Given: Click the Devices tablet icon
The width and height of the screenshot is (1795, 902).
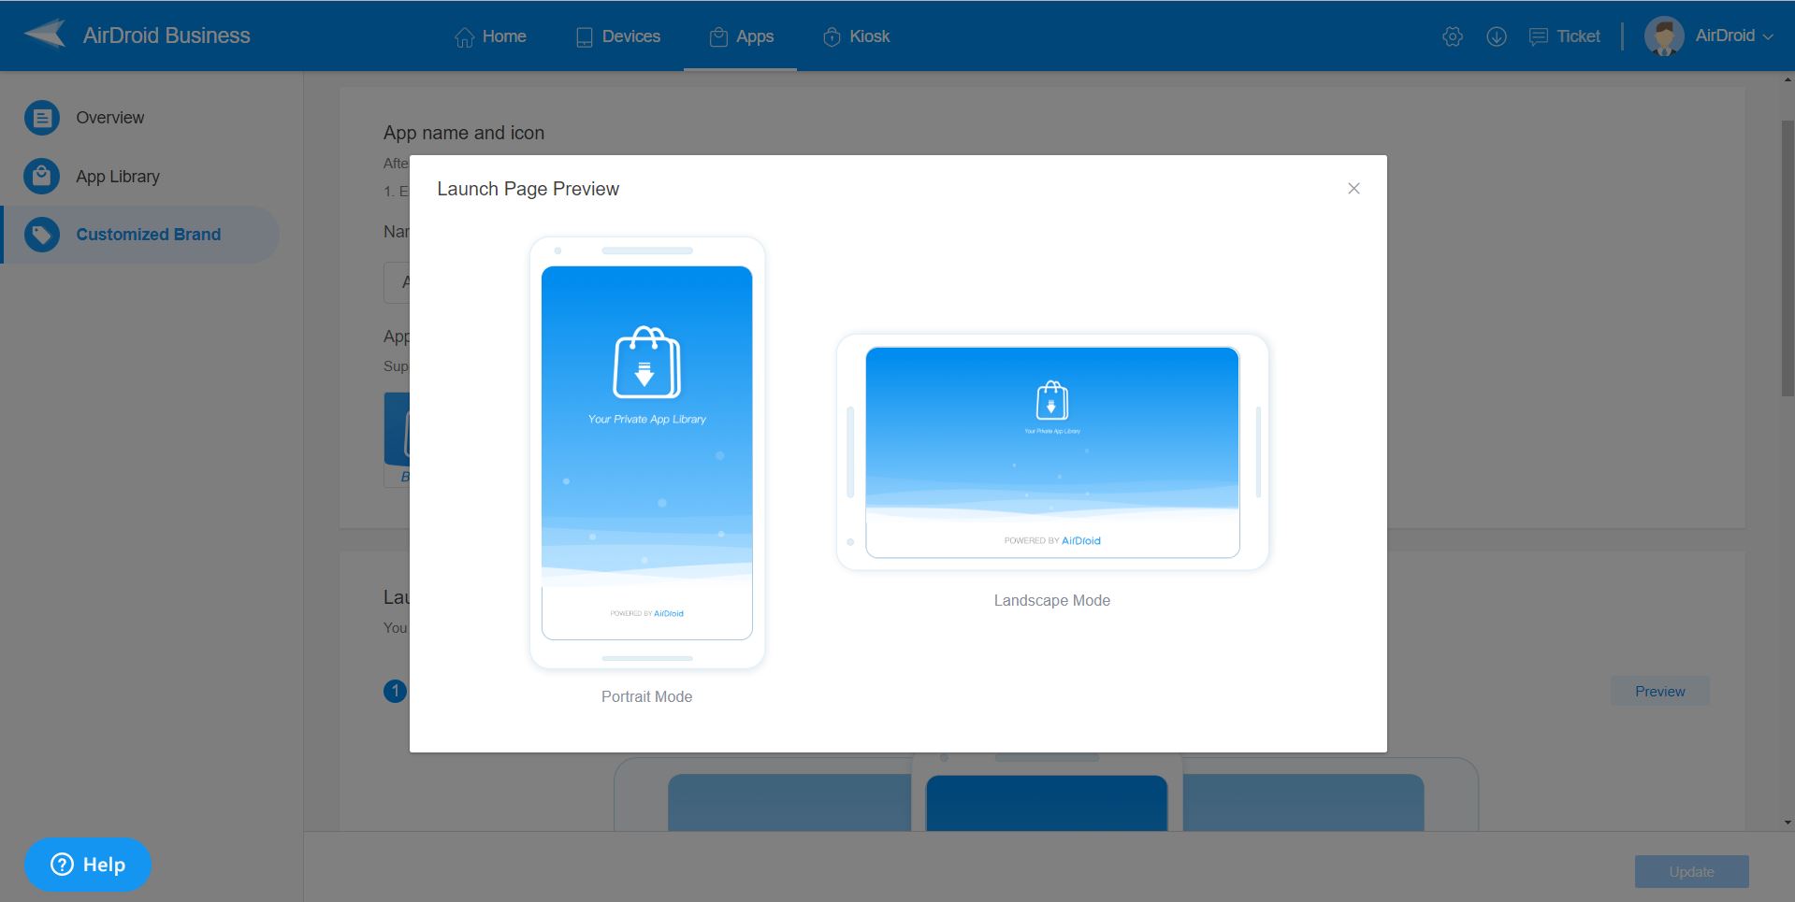Looking at the screenshot, I should point(585,37).
